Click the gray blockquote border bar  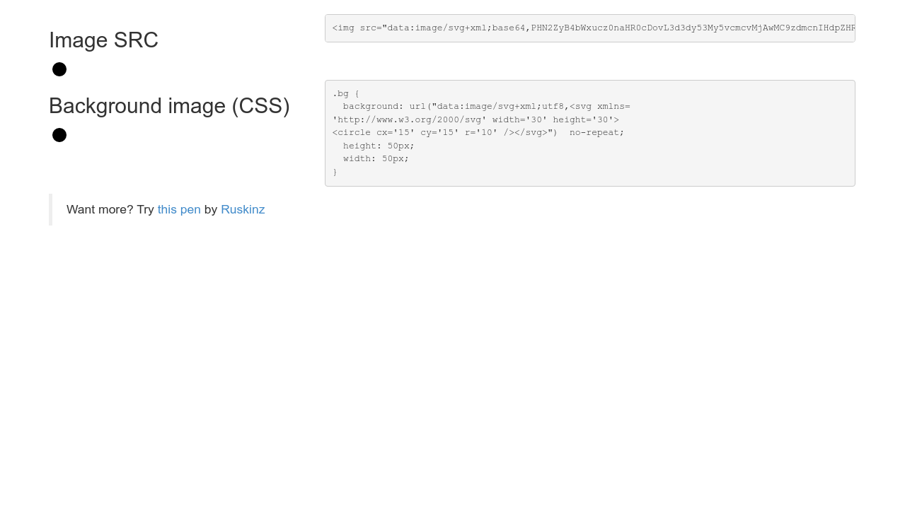coord(50,209)
